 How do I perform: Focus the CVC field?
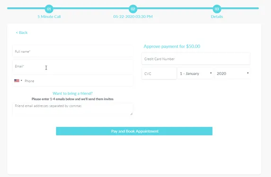(159, 74)
